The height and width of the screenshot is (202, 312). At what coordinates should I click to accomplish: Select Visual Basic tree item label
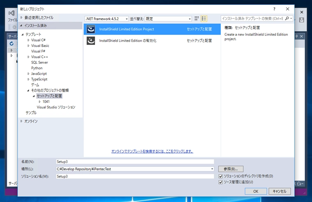pyautogui.click(x=40, y=46)
